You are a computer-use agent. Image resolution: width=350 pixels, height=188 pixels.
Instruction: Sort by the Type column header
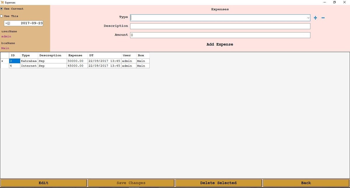(29, 55)
